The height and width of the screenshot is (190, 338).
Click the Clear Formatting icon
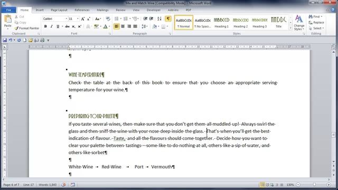(x=108, y=19)
